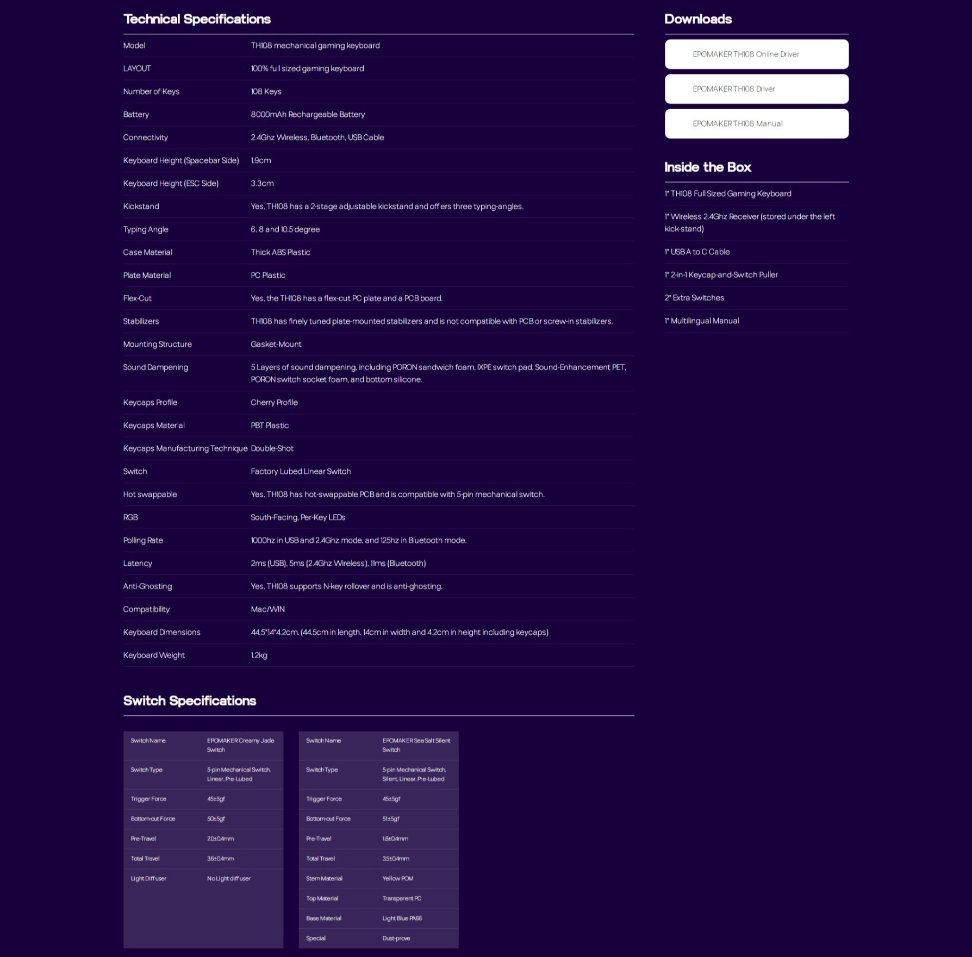Screen dimensions: 972x957
Task: Select the Keyboard Weight 1.2kg value
Action: (259, 655)
